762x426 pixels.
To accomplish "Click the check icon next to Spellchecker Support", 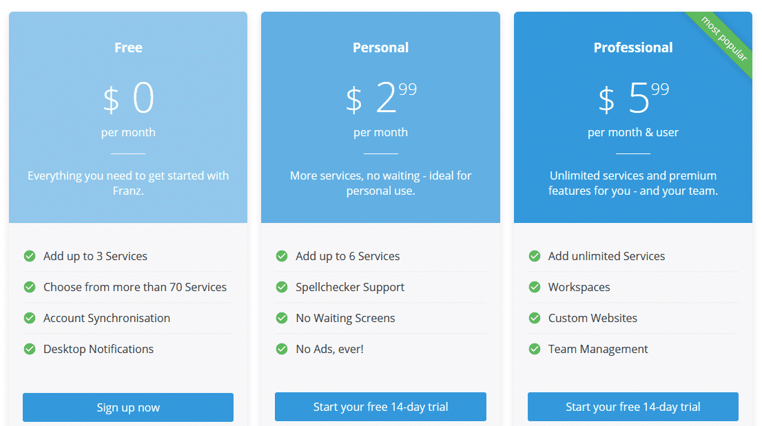I will click(x=282, y=287).
